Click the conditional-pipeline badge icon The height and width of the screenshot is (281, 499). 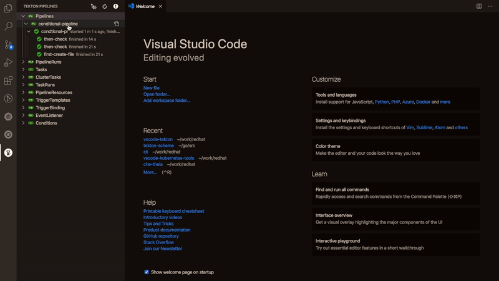pyautogui.click(x=34, y=24)
